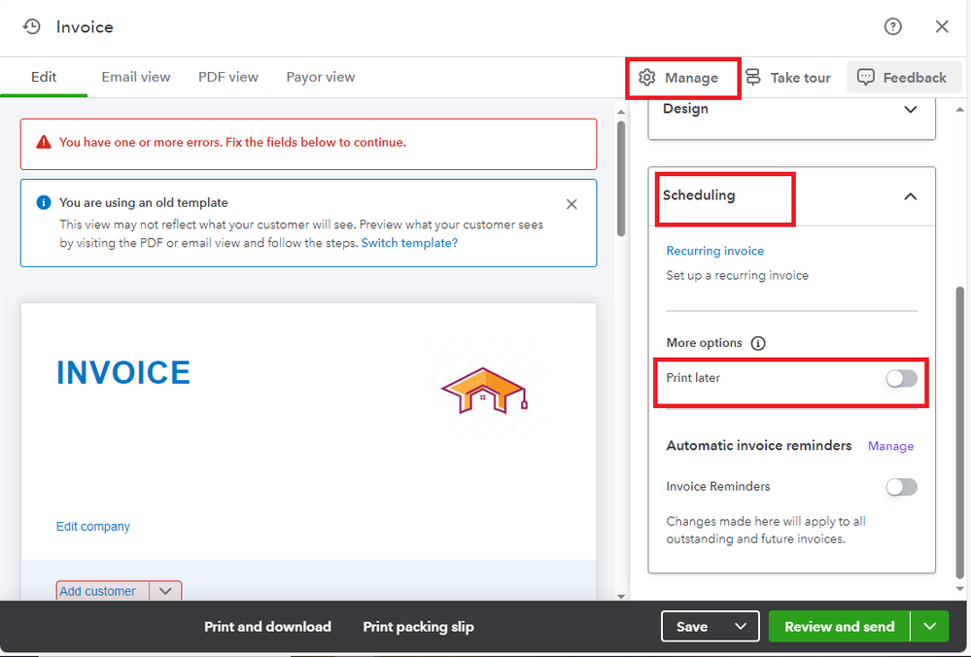Click the red error warning triangle icon
Screen dimensions: 971x657
44,143
